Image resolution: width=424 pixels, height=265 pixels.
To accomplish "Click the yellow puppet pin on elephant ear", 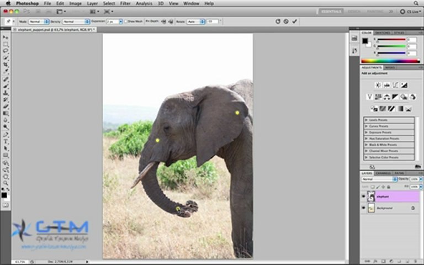I will pyautogui.click(x=237, y=113).
